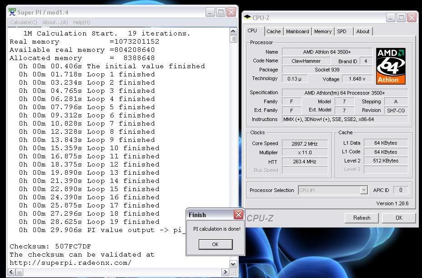This screenshot has width=422, height=278.
Task: Minimize the Super PI window
Action: pyautogui.click(x=210, y=12)
